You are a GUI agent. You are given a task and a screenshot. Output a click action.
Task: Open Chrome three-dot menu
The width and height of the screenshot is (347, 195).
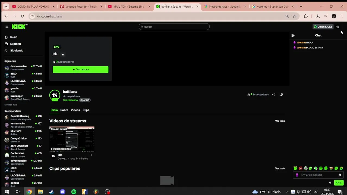tap(342, 16)
